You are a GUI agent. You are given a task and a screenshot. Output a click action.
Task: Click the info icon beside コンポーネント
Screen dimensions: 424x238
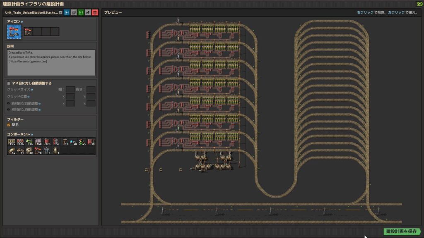coord(31,134)
